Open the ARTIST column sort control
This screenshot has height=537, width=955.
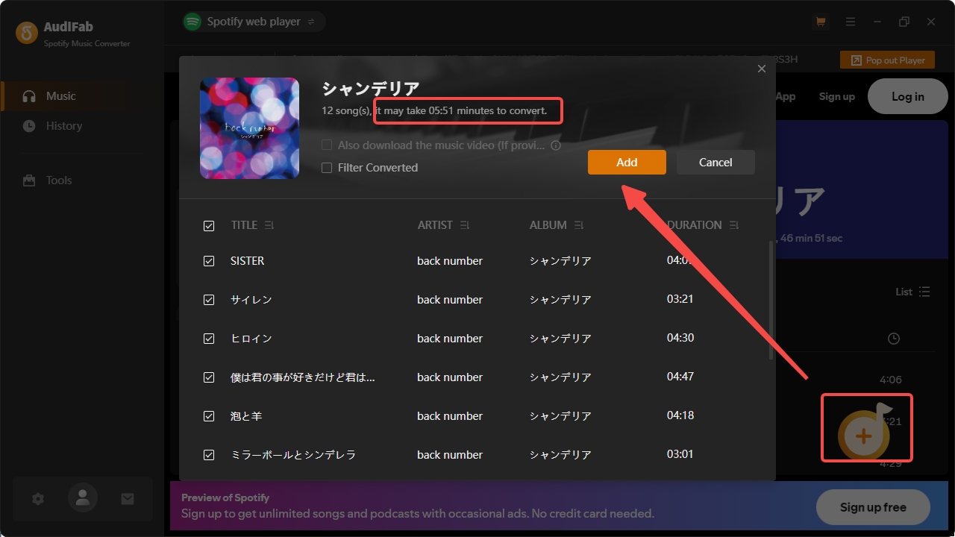click(464, 224)
